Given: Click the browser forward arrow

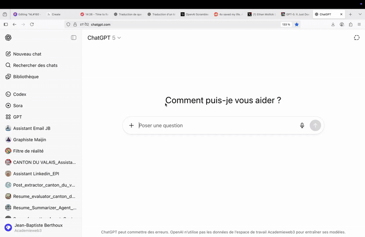Looking at the screenshot, I should pos(23,24).
